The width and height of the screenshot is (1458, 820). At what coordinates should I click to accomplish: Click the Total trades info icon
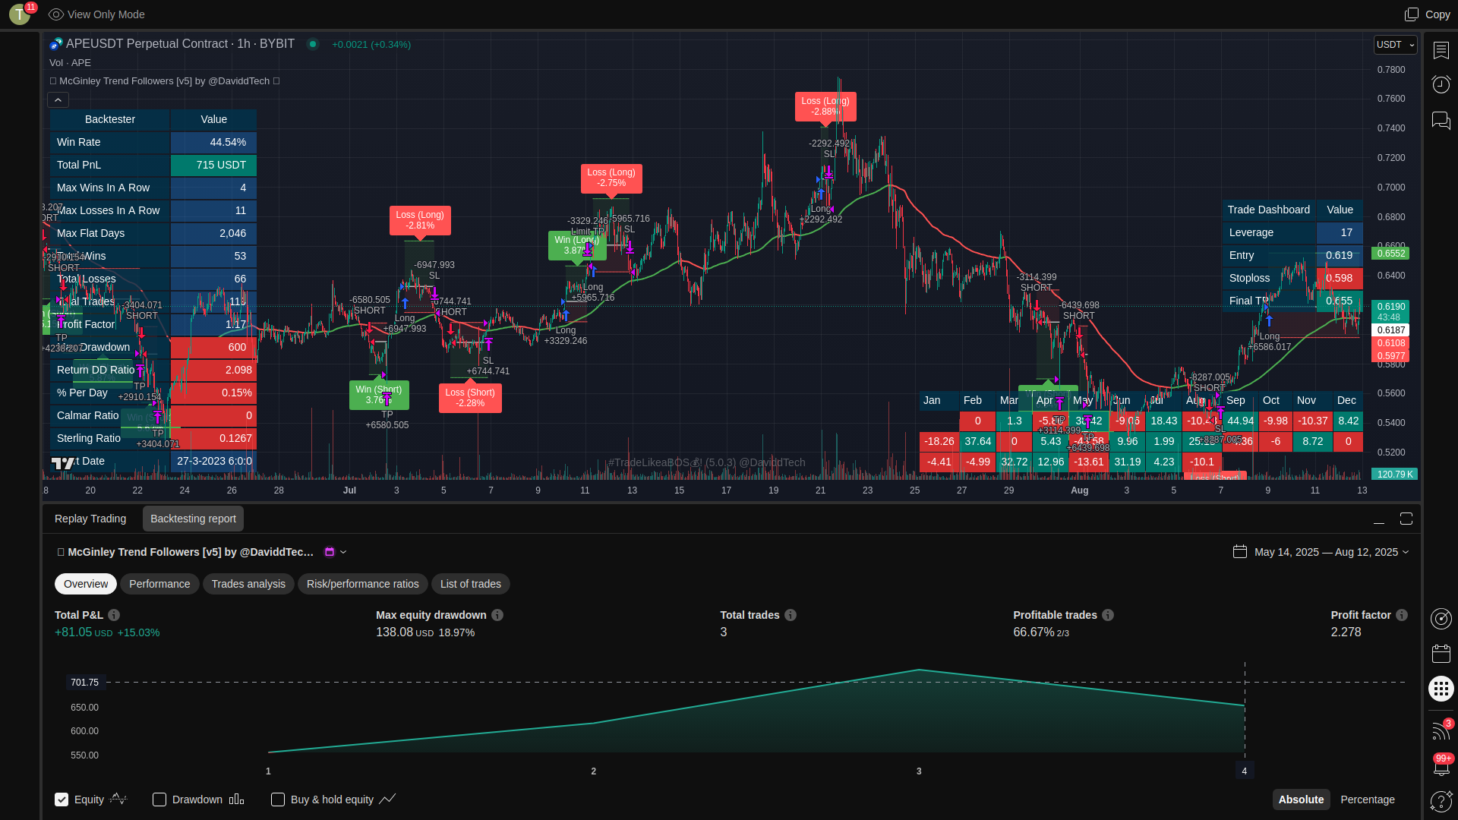[x=791, y=615]
